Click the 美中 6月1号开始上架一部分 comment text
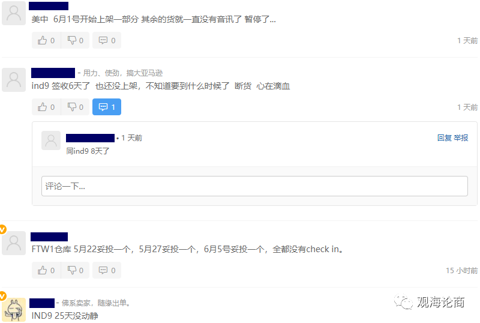This screenshot has height=323, width=480. click(154, 19)
